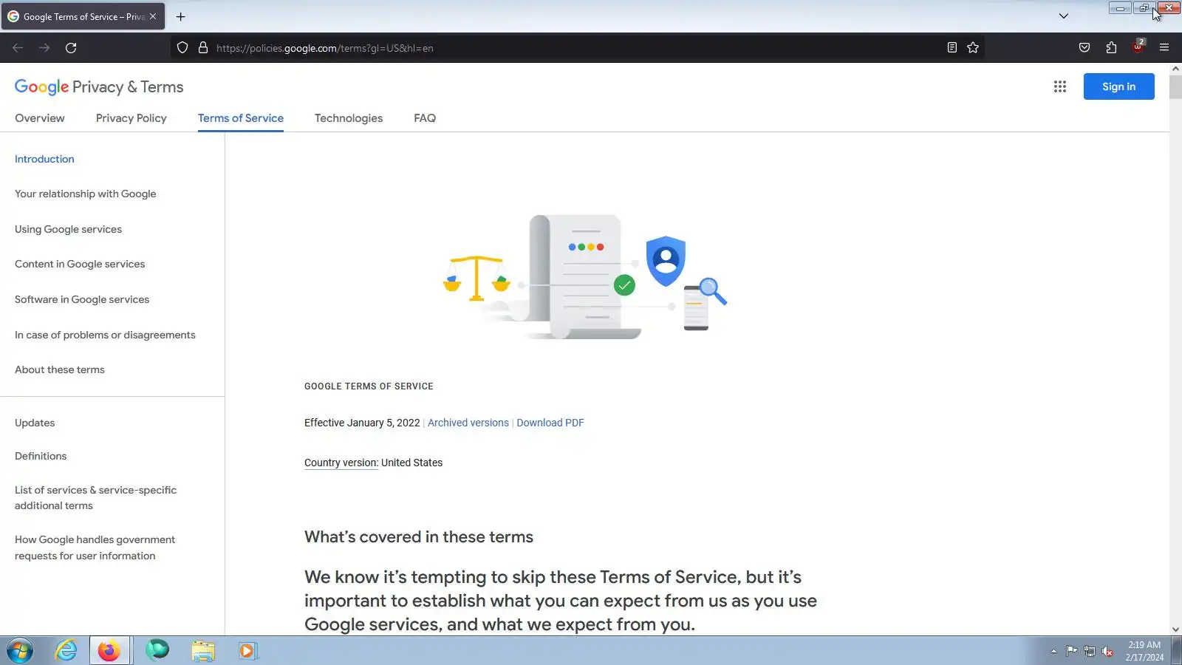
Task: Go to About these terms section
Action: (60, 369)
